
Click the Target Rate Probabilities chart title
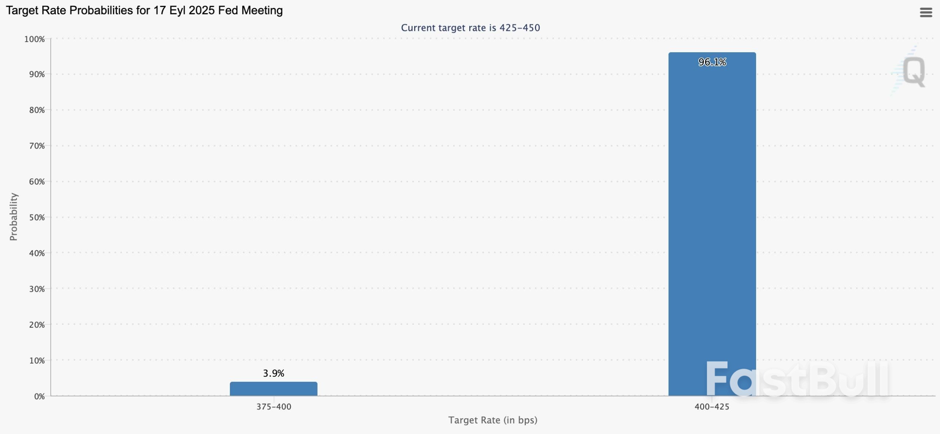coord(144,10)
